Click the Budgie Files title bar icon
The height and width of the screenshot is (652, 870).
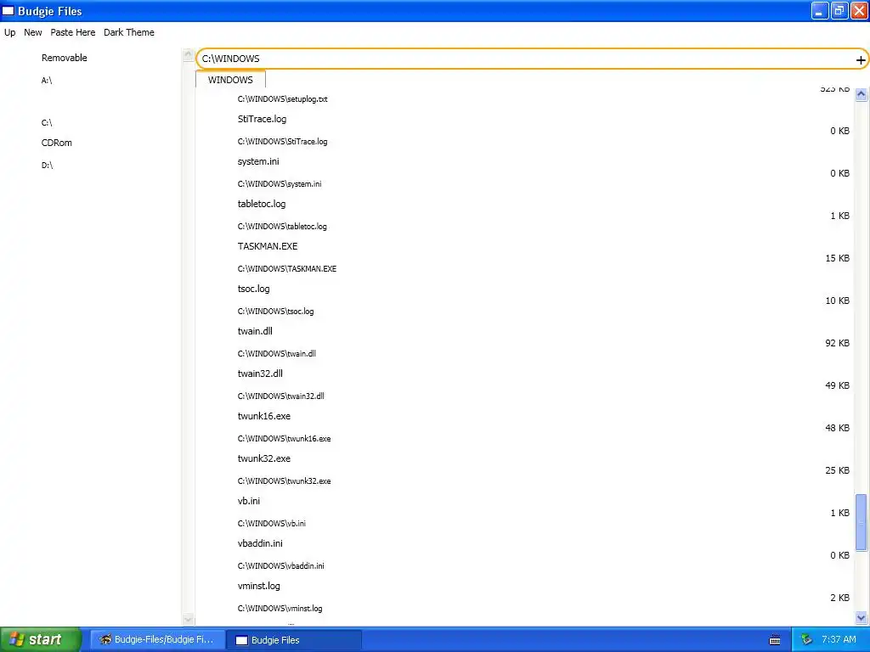tap(8, 11)
